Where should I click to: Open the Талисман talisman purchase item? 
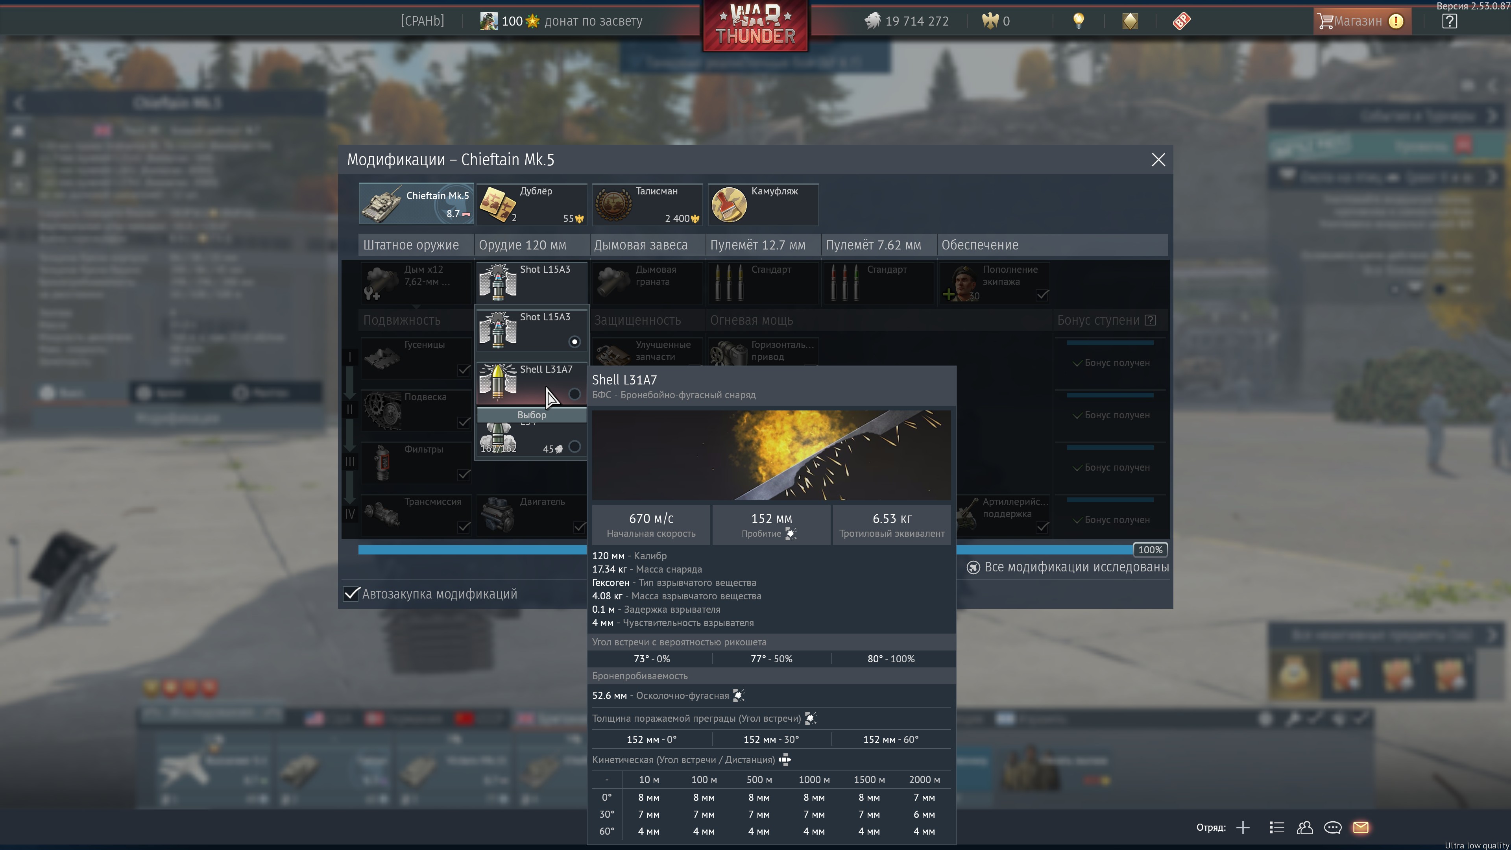coord(647,204)
